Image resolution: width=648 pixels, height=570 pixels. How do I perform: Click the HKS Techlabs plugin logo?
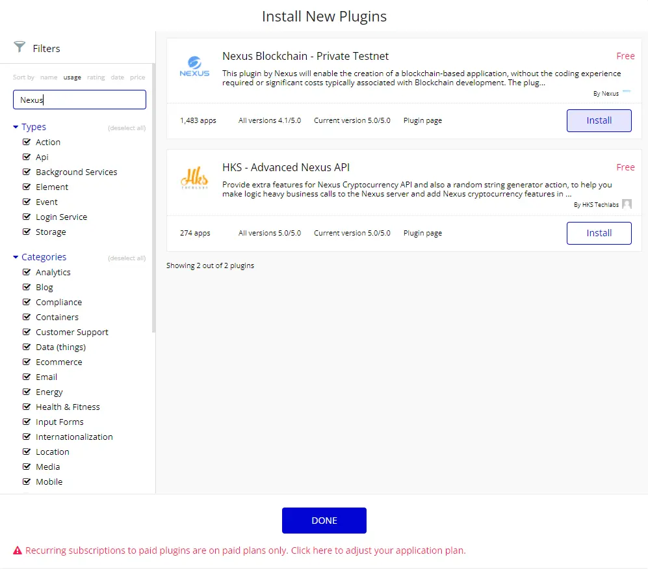click(194, 178)
